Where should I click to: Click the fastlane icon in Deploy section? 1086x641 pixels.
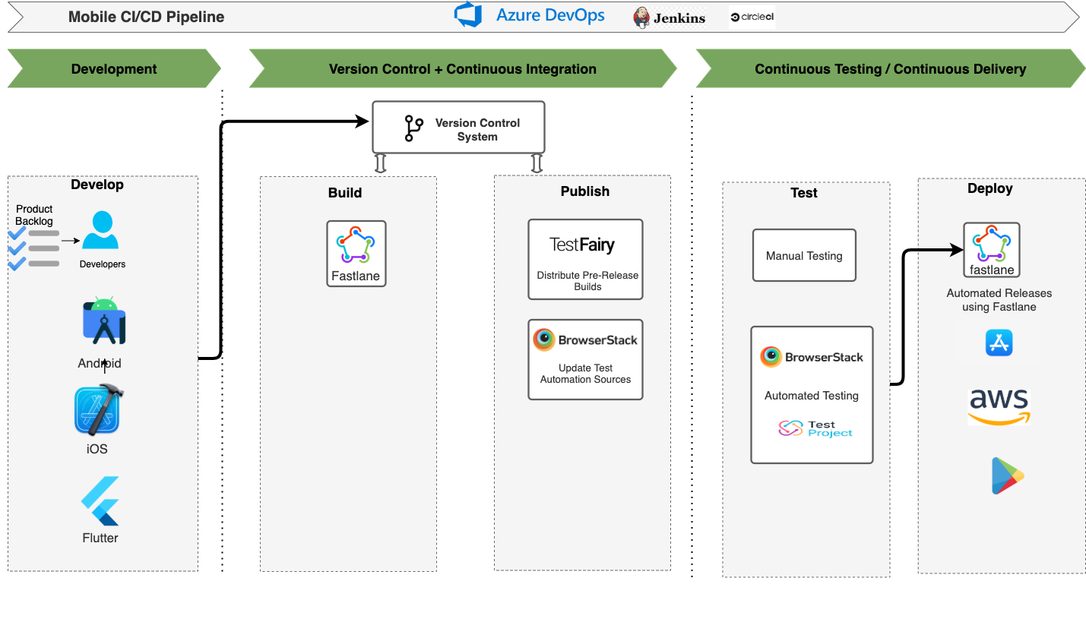click(992, 244)
